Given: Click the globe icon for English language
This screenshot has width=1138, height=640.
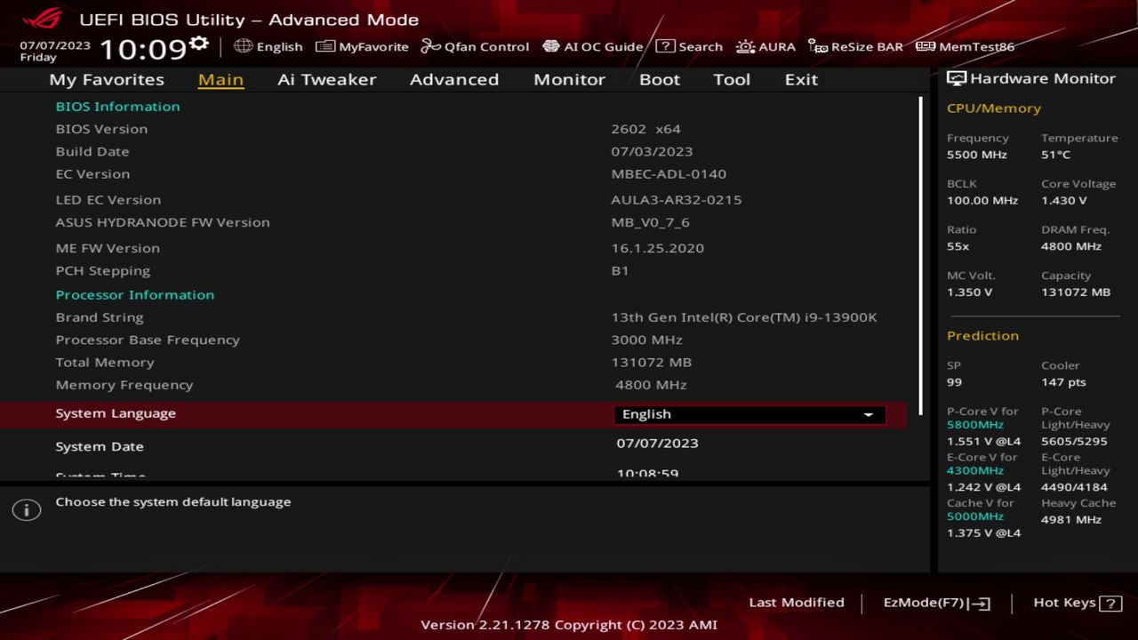Looking at the screenshot, I should click(x=243, y=46).
